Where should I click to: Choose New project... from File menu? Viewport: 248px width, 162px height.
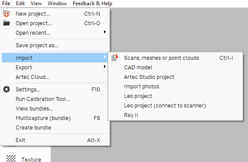click(x=55, y=14)
